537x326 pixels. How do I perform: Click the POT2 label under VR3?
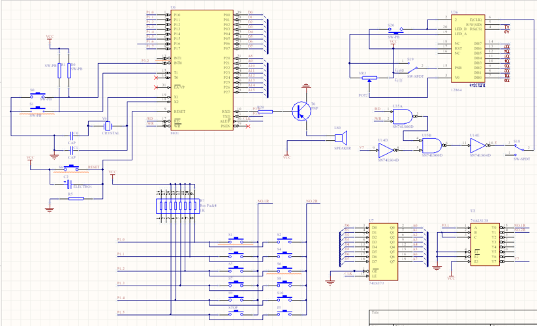363,95
